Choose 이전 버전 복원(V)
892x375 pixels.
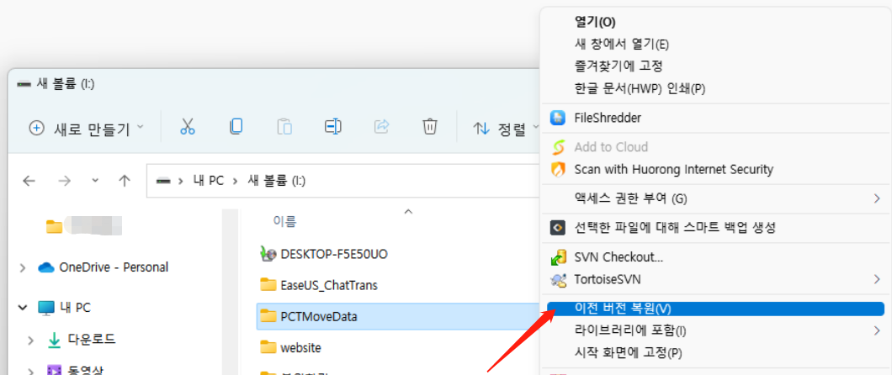pyautogui.click(x=715, y=308)
